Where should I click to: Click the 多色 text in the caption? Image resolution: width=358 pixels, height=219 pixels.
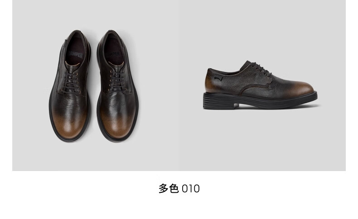coord(169,189)
